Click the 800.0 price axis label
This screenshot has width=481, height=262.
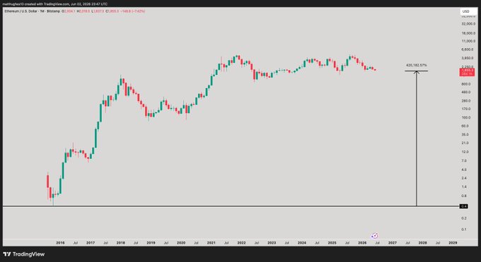(x=466, y=84)
